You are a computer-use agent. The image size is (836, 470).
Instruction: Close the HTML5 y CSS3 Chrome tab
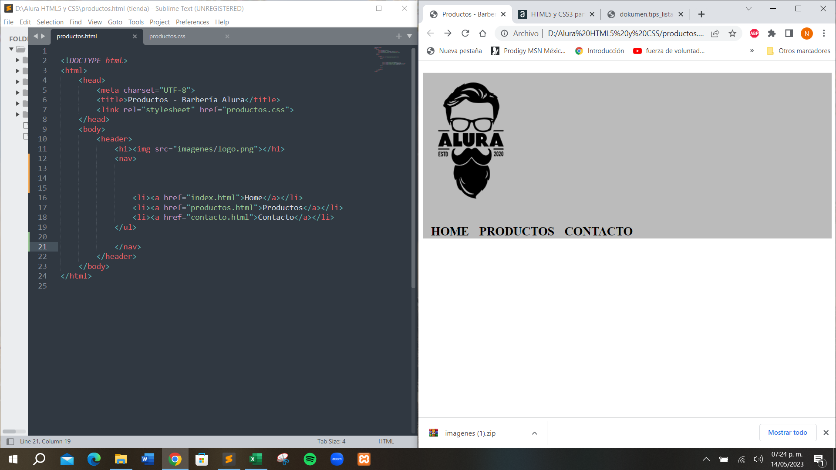592,14
